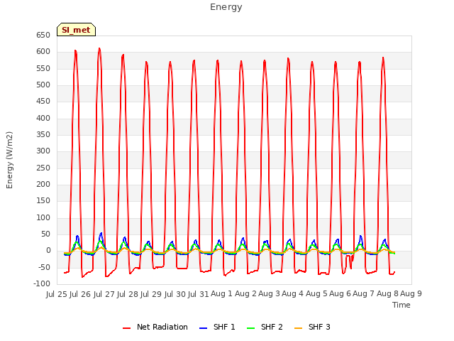The height and width of the screenshot is (341, 454).
Task: Click the Jul 27 x-axis date label
Action: pyautogui.click(x=104, y=294)
